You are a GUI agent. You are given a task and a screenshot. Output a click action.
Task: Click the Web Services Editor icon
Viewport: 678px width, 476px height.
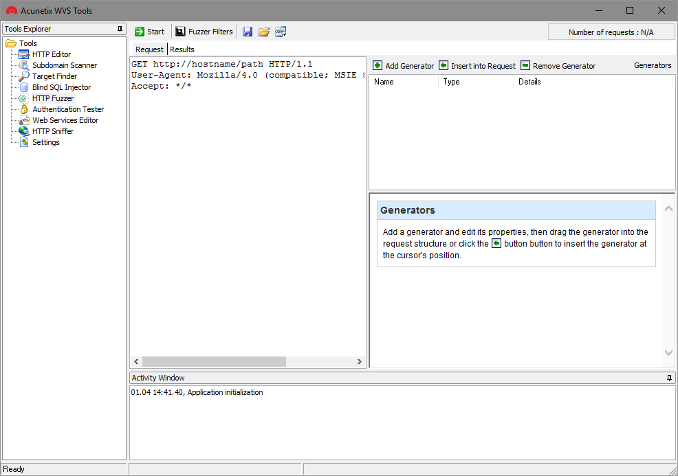click(24, 120)
